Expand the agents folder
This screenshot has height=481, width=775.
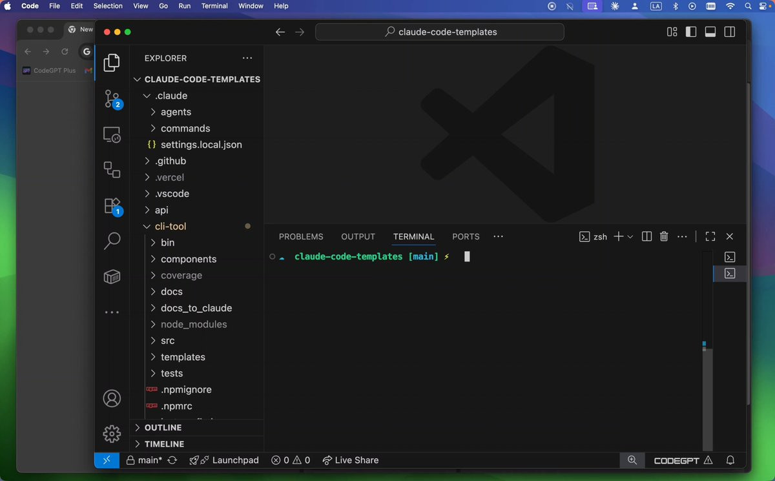[197, 112]
